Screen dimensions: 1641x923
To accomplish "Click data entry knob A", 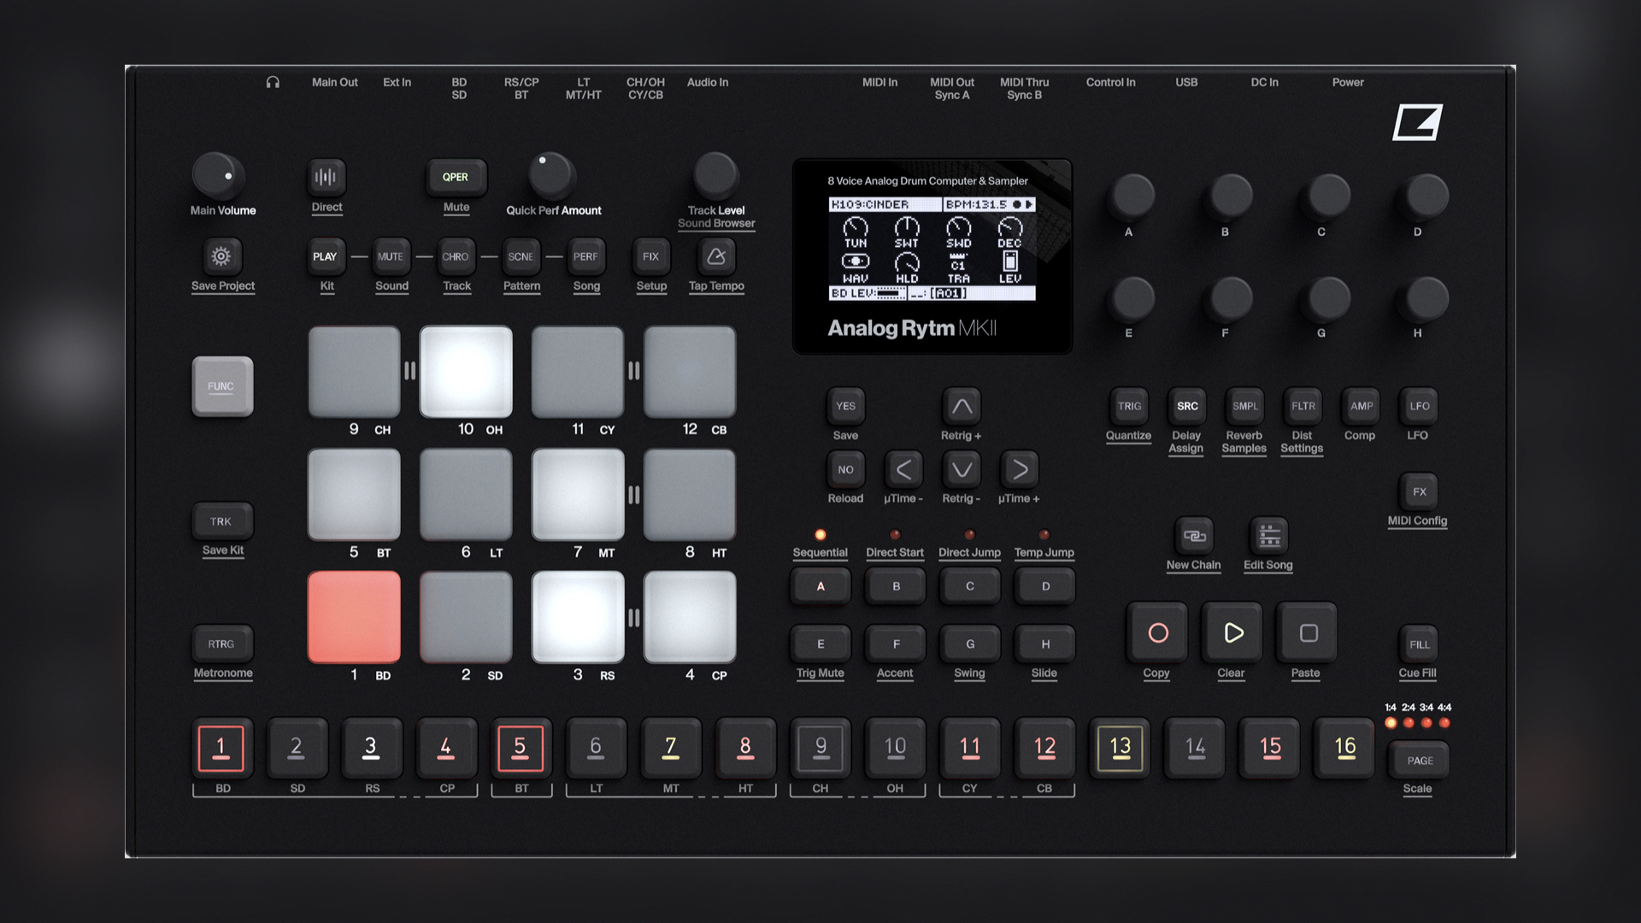I will [x=1132, y=197].
